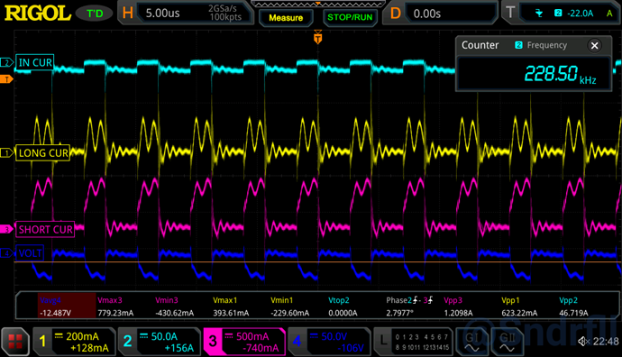
Task: Select the SHORT CUR channel label
Action: (45, 229)
